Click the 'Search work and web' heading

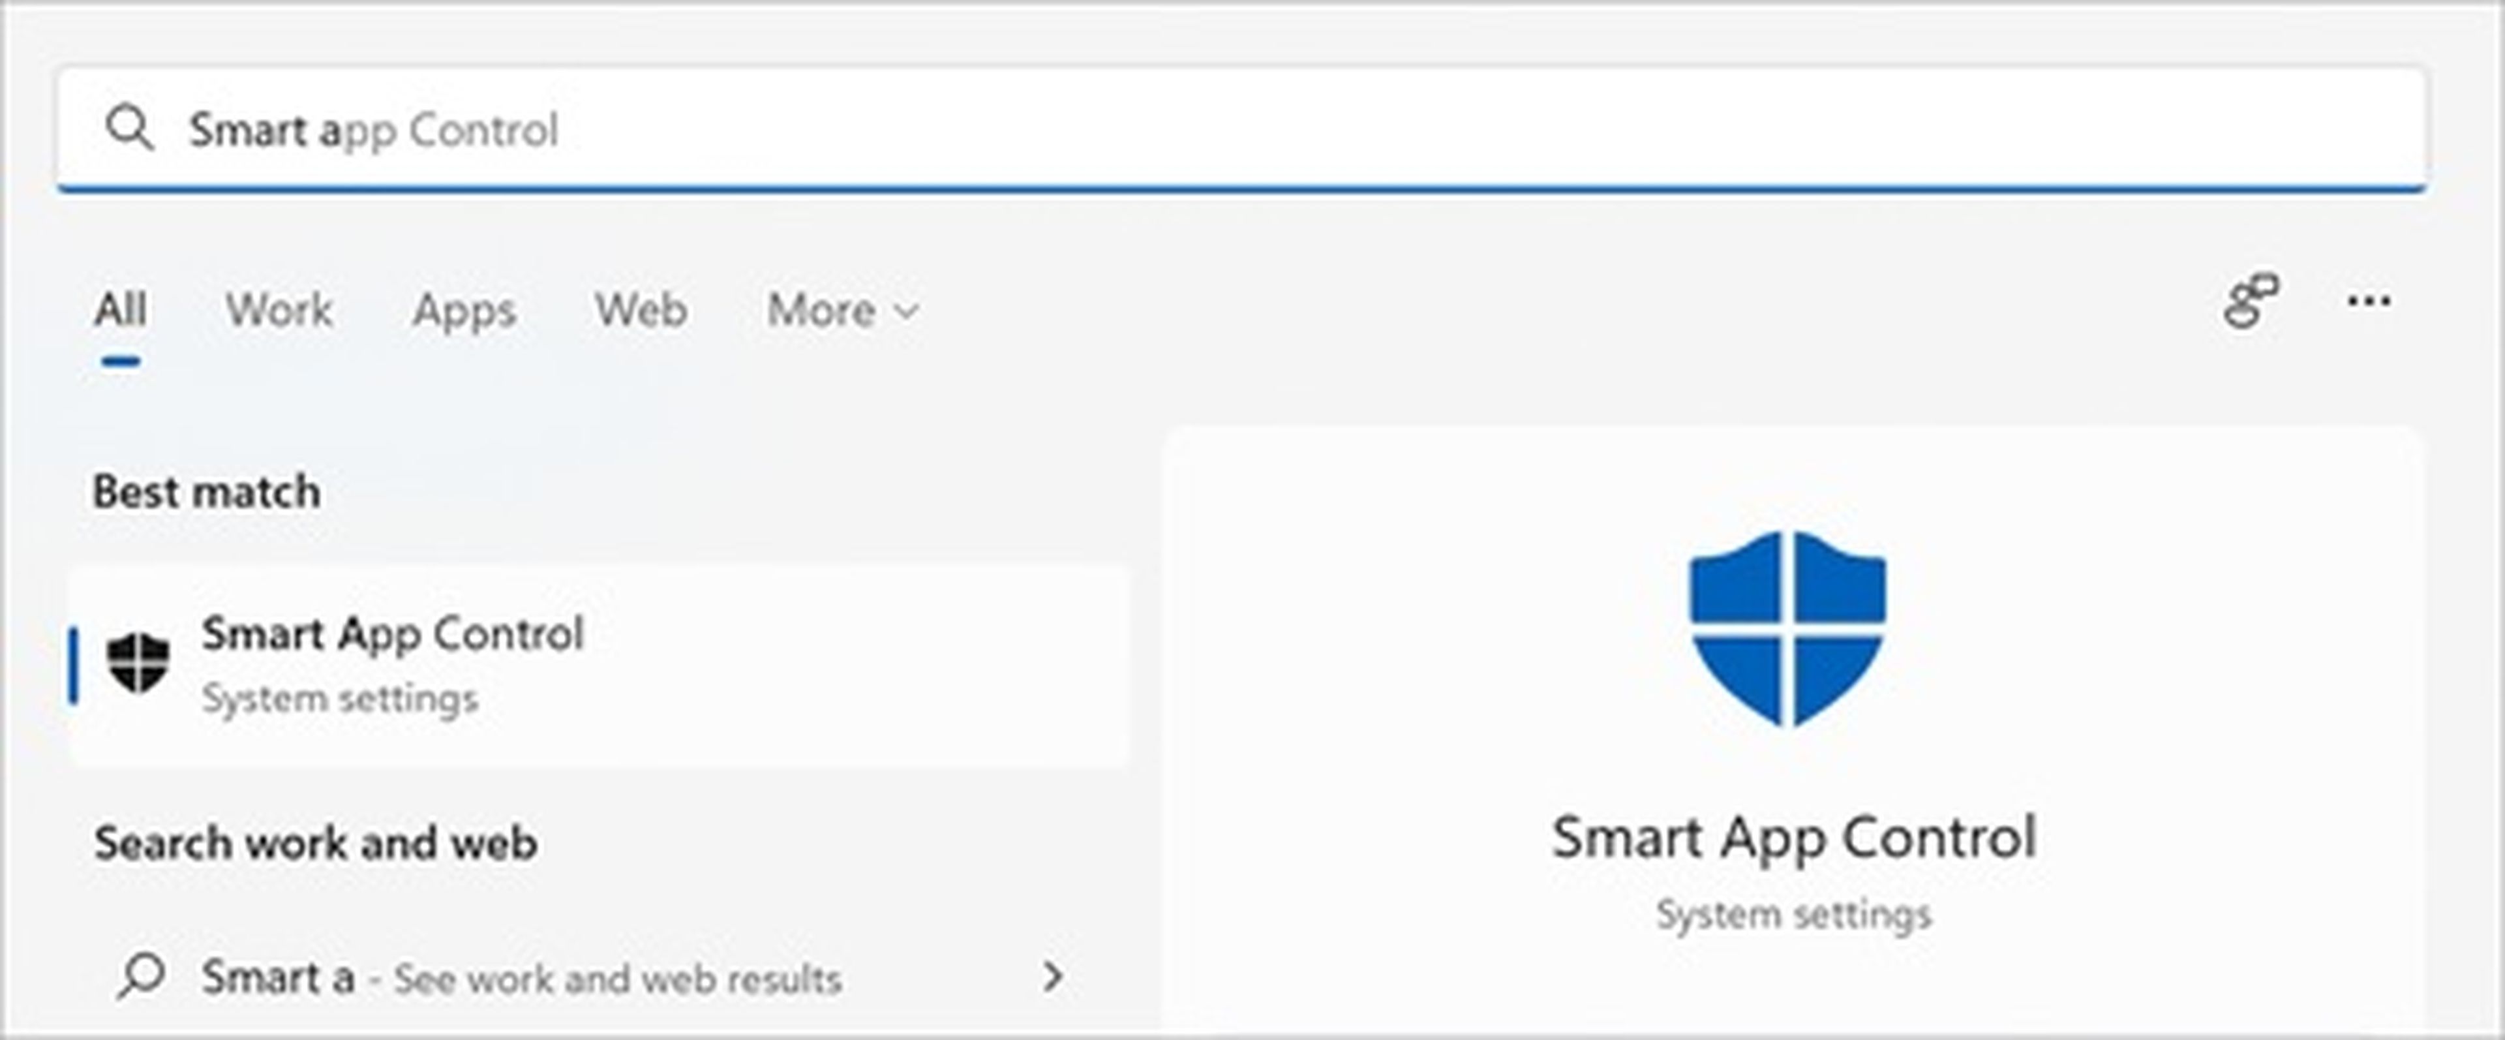[x=315, y=842]
